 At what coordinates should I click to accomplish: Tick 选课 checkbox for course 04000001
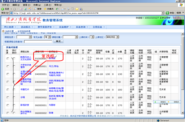8,74
